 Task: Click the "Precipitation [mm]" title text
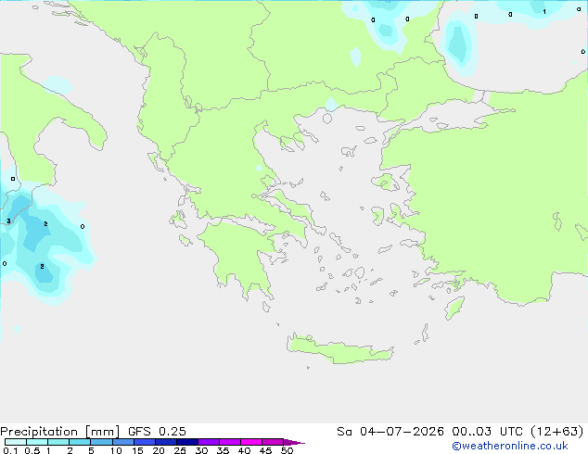click(x=60, y=432)
